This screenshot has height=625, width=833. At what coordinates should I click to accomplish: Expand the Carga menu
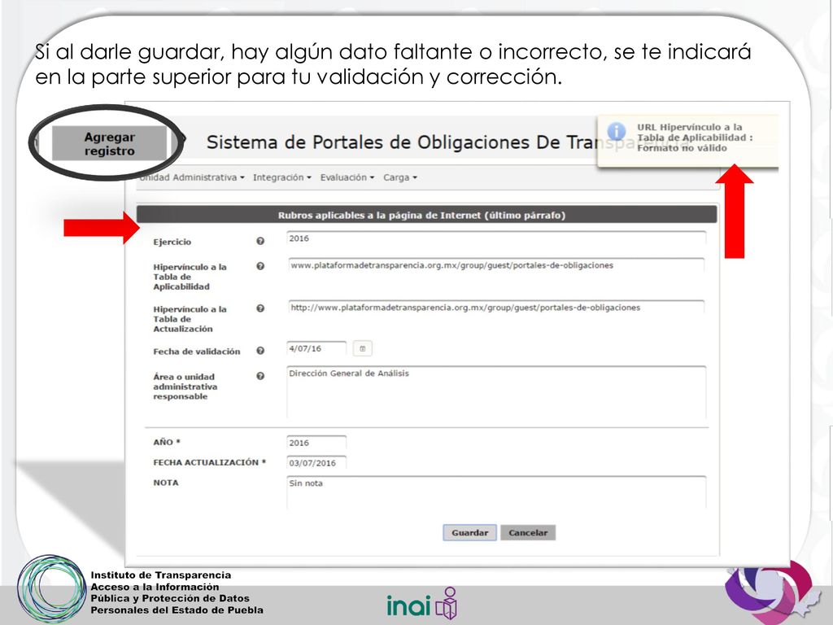(400, 177)
